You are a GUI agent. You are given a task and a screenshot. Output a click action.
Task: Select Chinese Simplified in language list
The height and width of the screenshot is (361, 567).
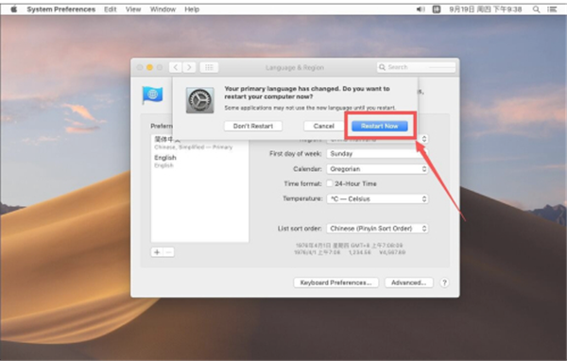point(199,144)
